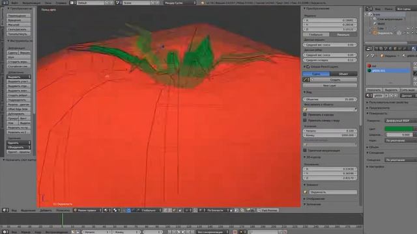Screen dimensions: 417x234
Task: Adjust the vertex Z coordinate field
Action: click(330, 29)
